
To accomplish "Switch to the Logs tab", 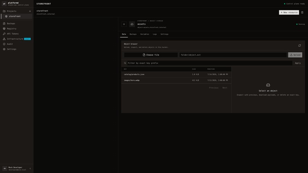I will click(155, 34).
